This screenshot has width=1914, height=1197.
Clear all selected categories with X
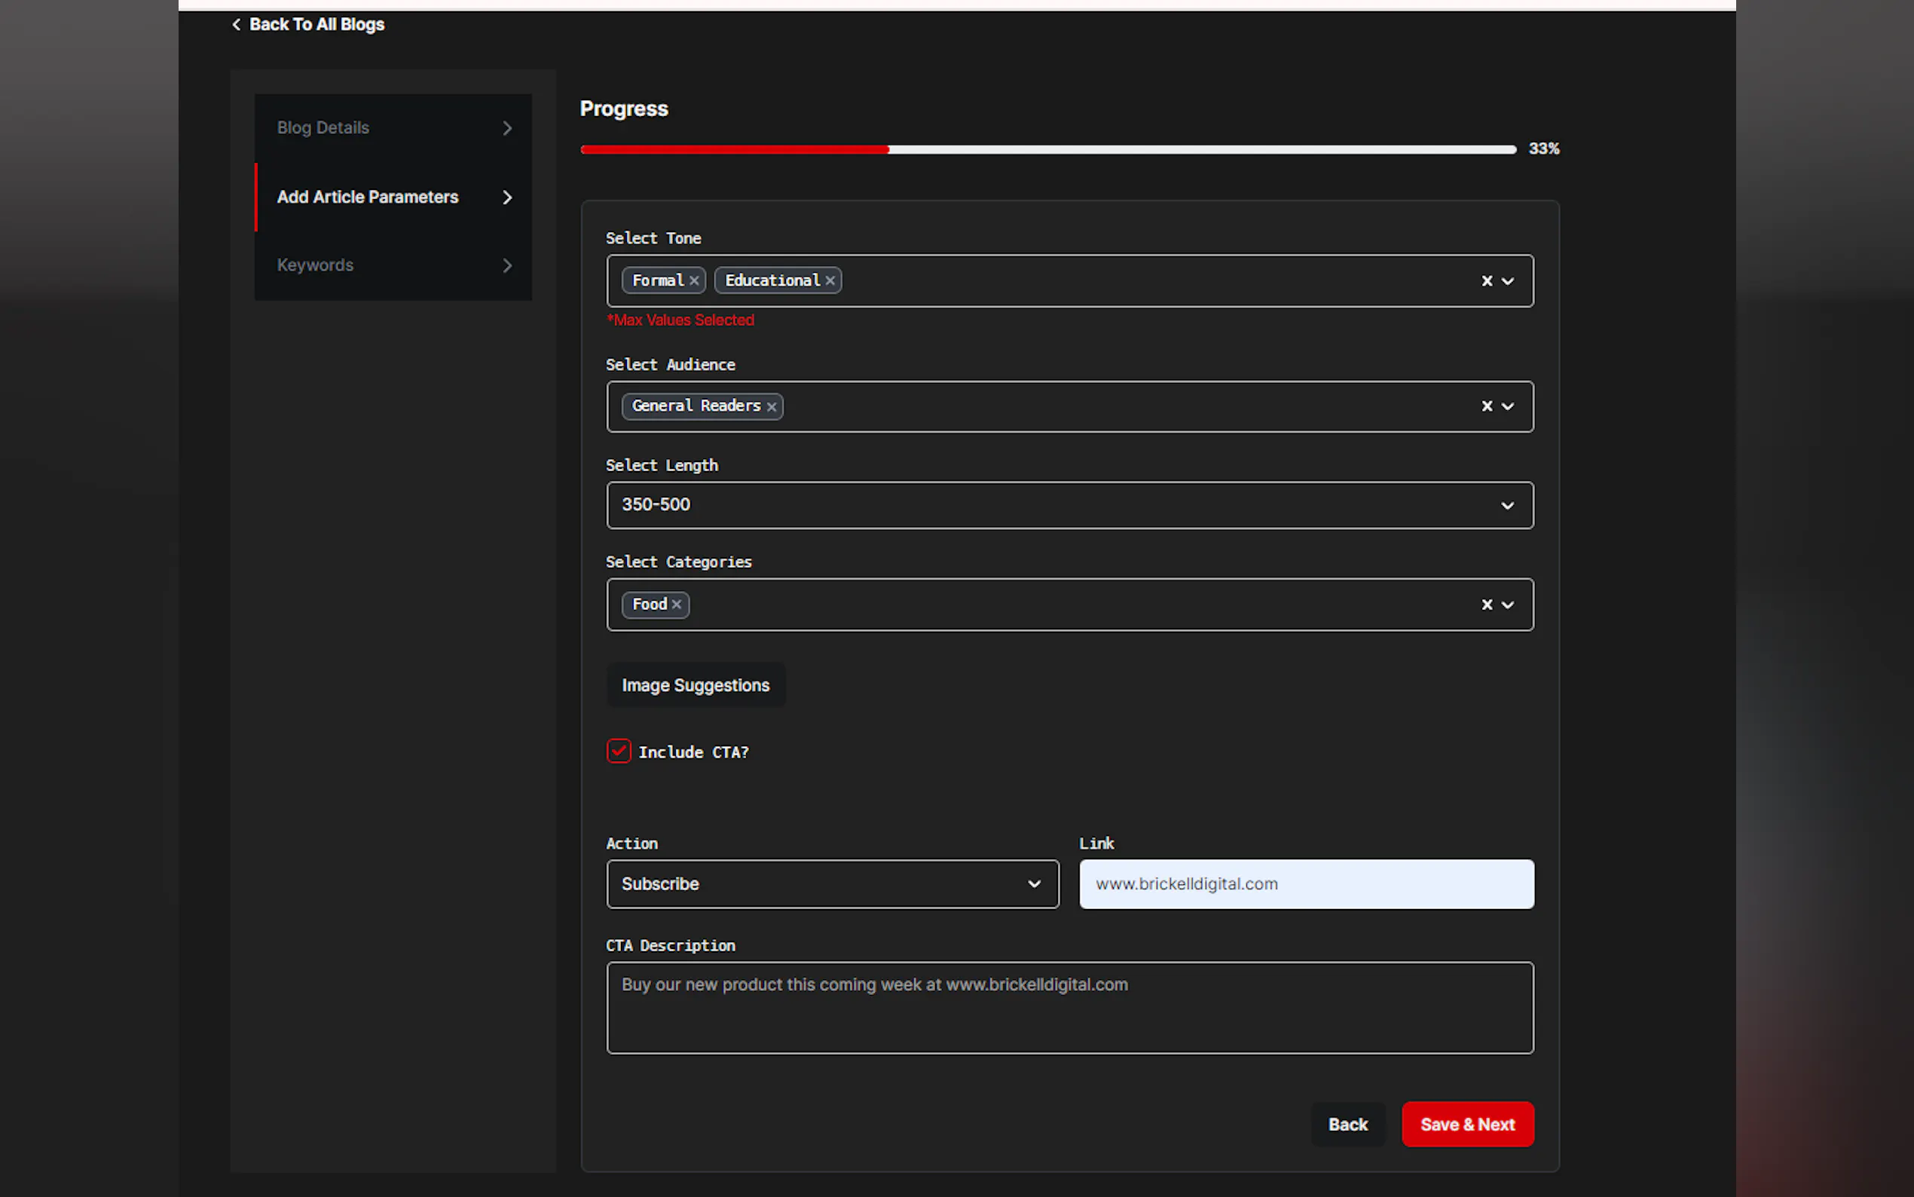1487,605
